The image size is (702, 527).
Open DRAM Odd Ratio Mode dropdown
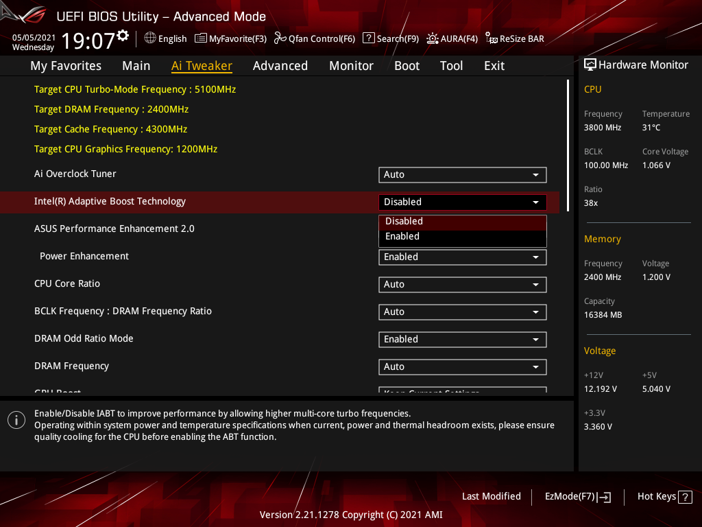[463, 339]
